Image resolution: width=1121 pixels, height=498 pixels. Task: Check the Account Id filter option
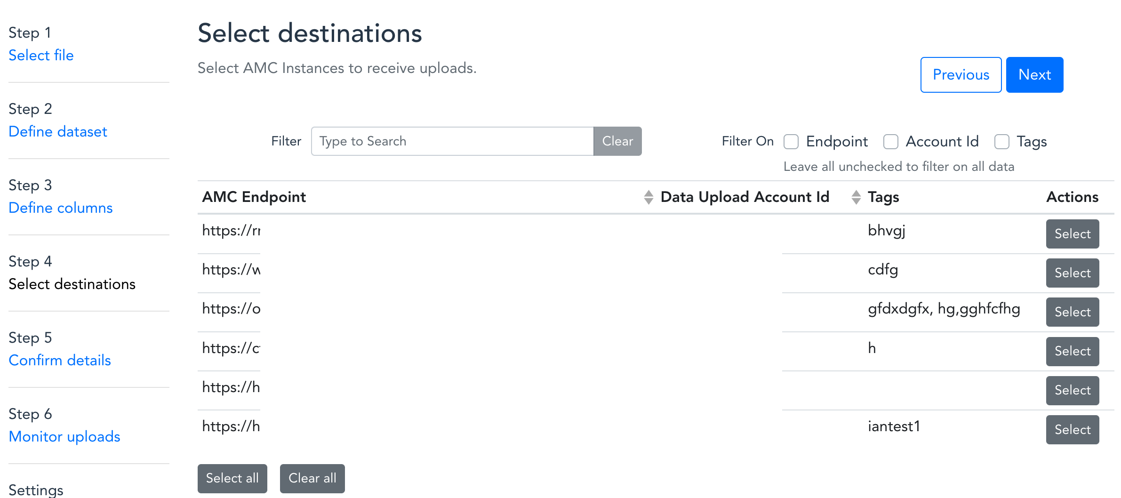pos(891,141)
